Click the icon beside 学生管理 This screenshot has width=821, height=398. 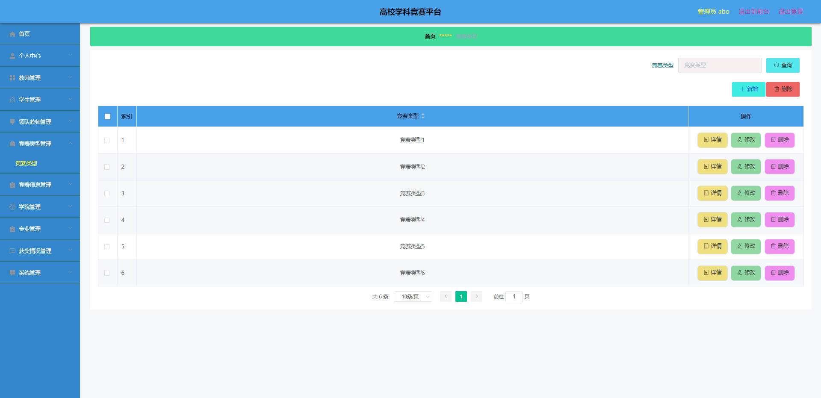[x=12, y=100]
